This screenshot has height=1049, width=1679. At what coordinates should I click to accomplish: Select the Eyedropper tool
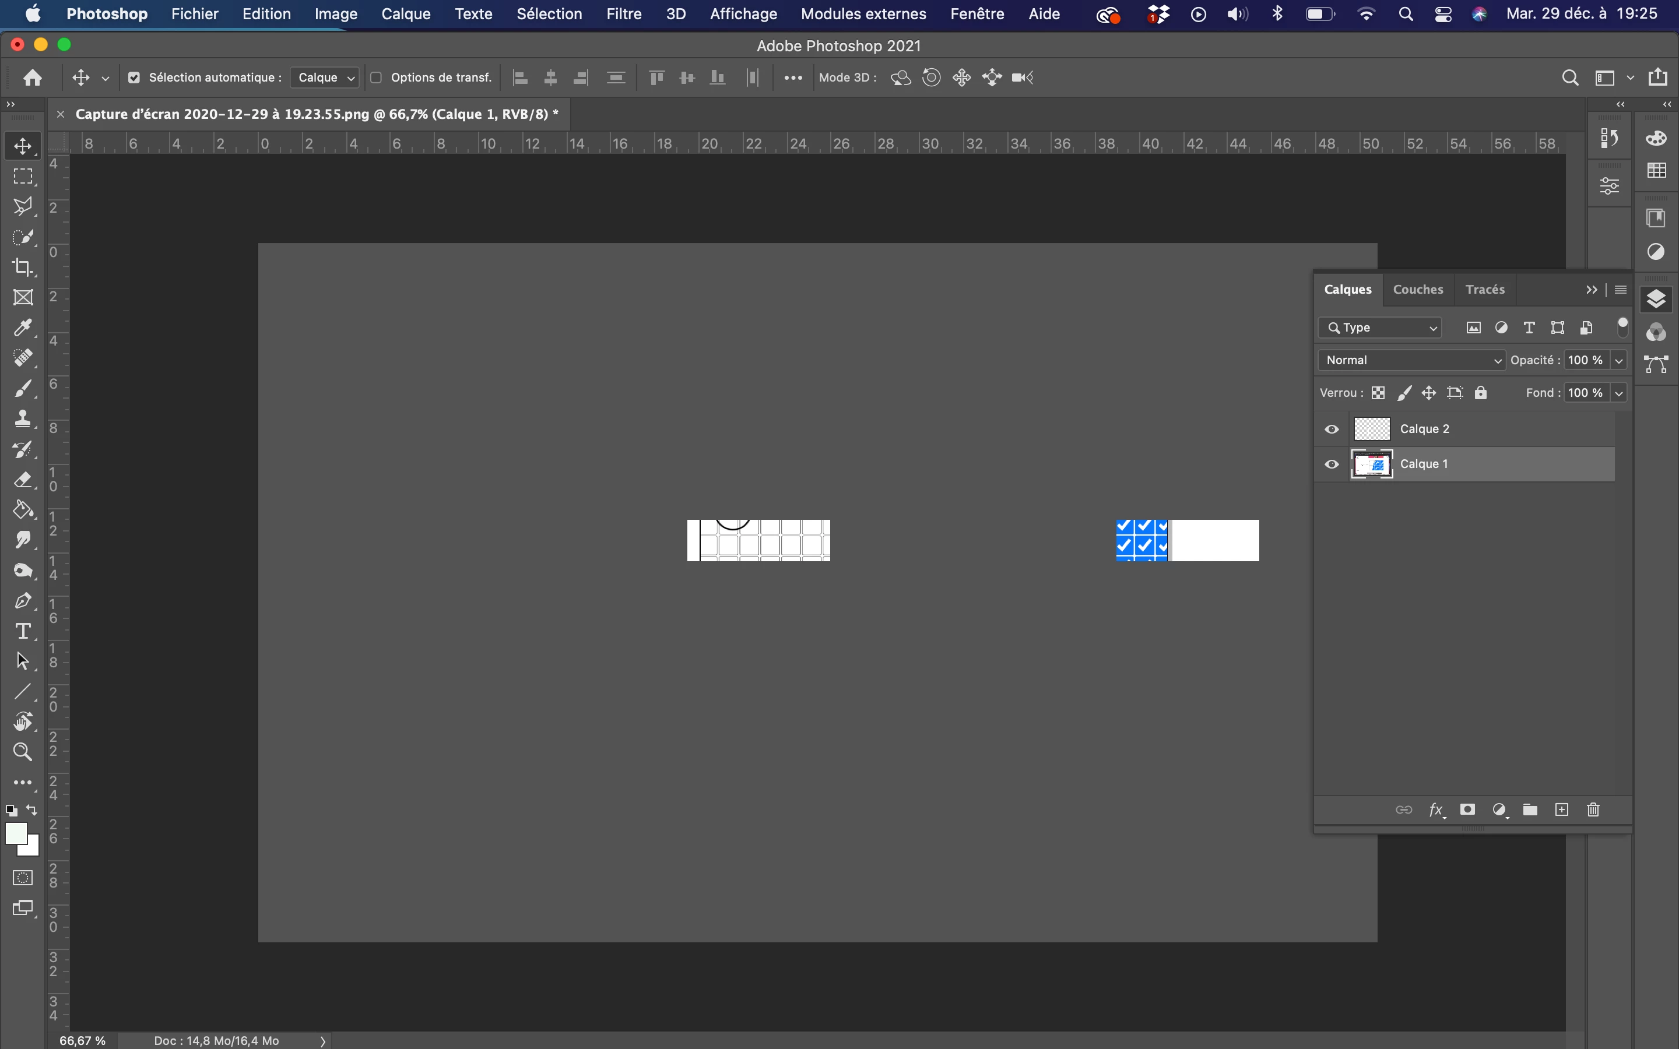point(23,328)
